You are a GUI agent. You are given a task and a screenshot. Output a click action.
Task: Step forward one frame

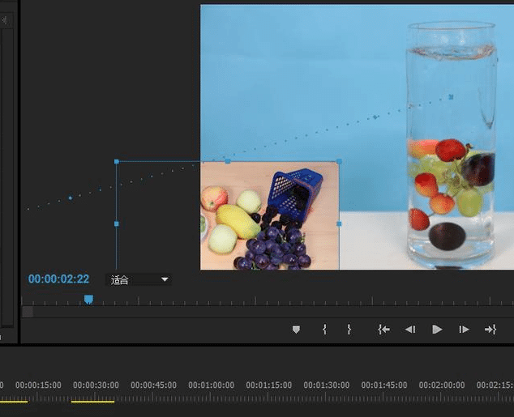464,330
